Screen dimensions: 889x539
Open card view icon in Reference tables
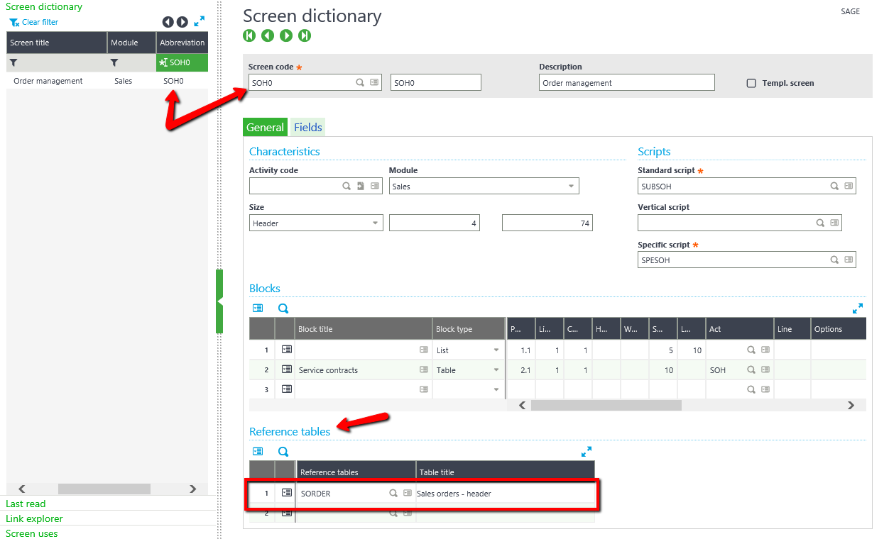pyautogui.click(x=258, y=451)
